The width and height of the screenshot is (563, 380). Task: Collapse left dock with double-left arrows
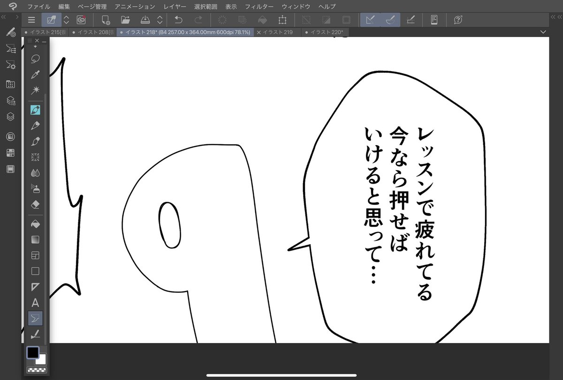[4, 17]
